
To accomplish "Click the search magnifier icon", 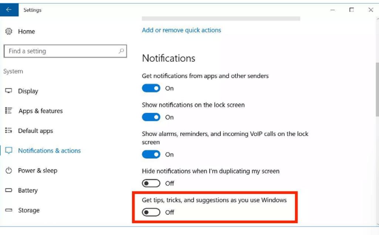I will 121,51.
